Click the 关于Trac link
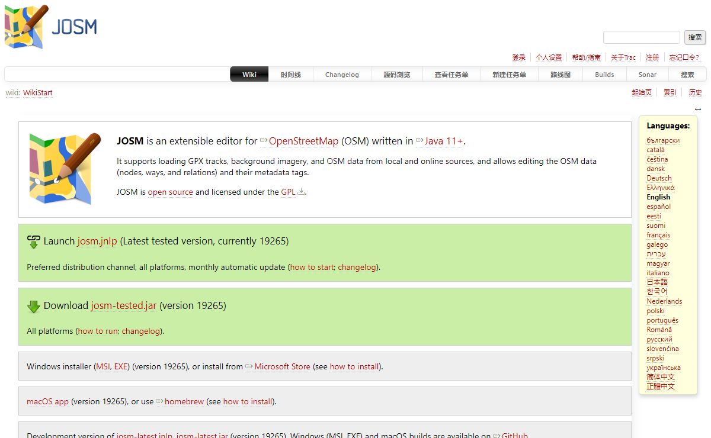This screenshot has height=438, width=711. (x=623, y=57)
